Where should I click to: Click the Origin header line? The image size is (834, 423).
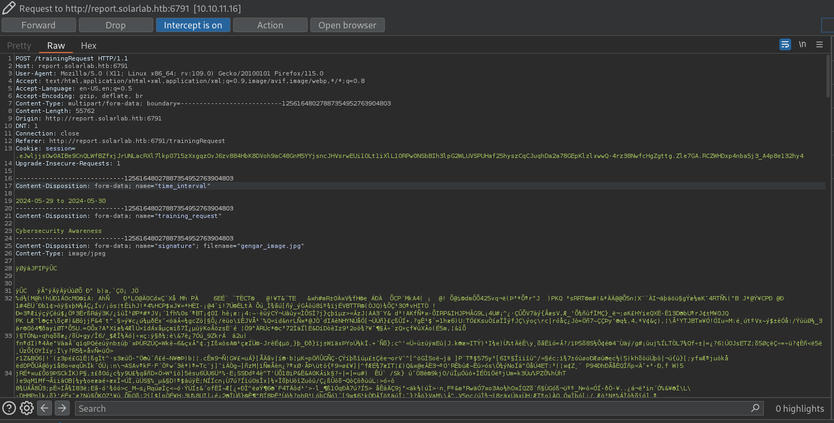(x=88, y=118)
